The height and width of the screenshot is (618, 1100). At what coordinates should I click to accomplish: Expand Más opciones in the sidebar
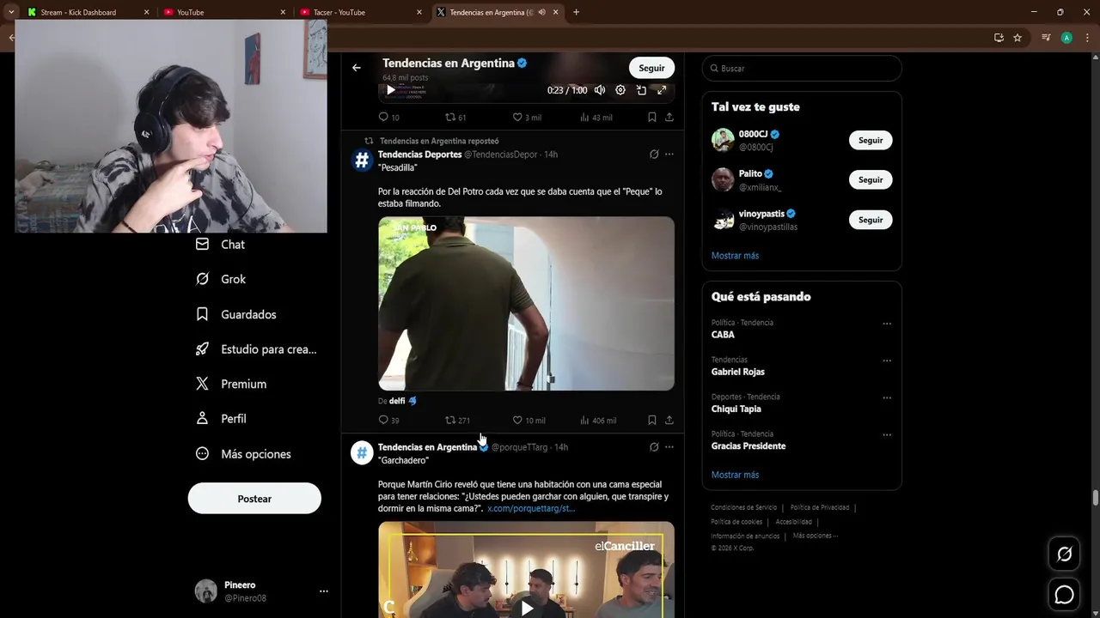(x=243, y=454)
